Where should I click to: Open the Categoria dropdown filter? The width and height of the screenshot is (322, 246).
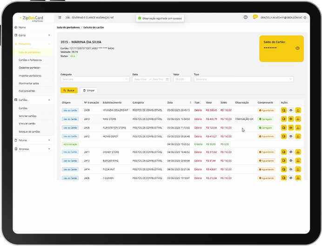95,79
